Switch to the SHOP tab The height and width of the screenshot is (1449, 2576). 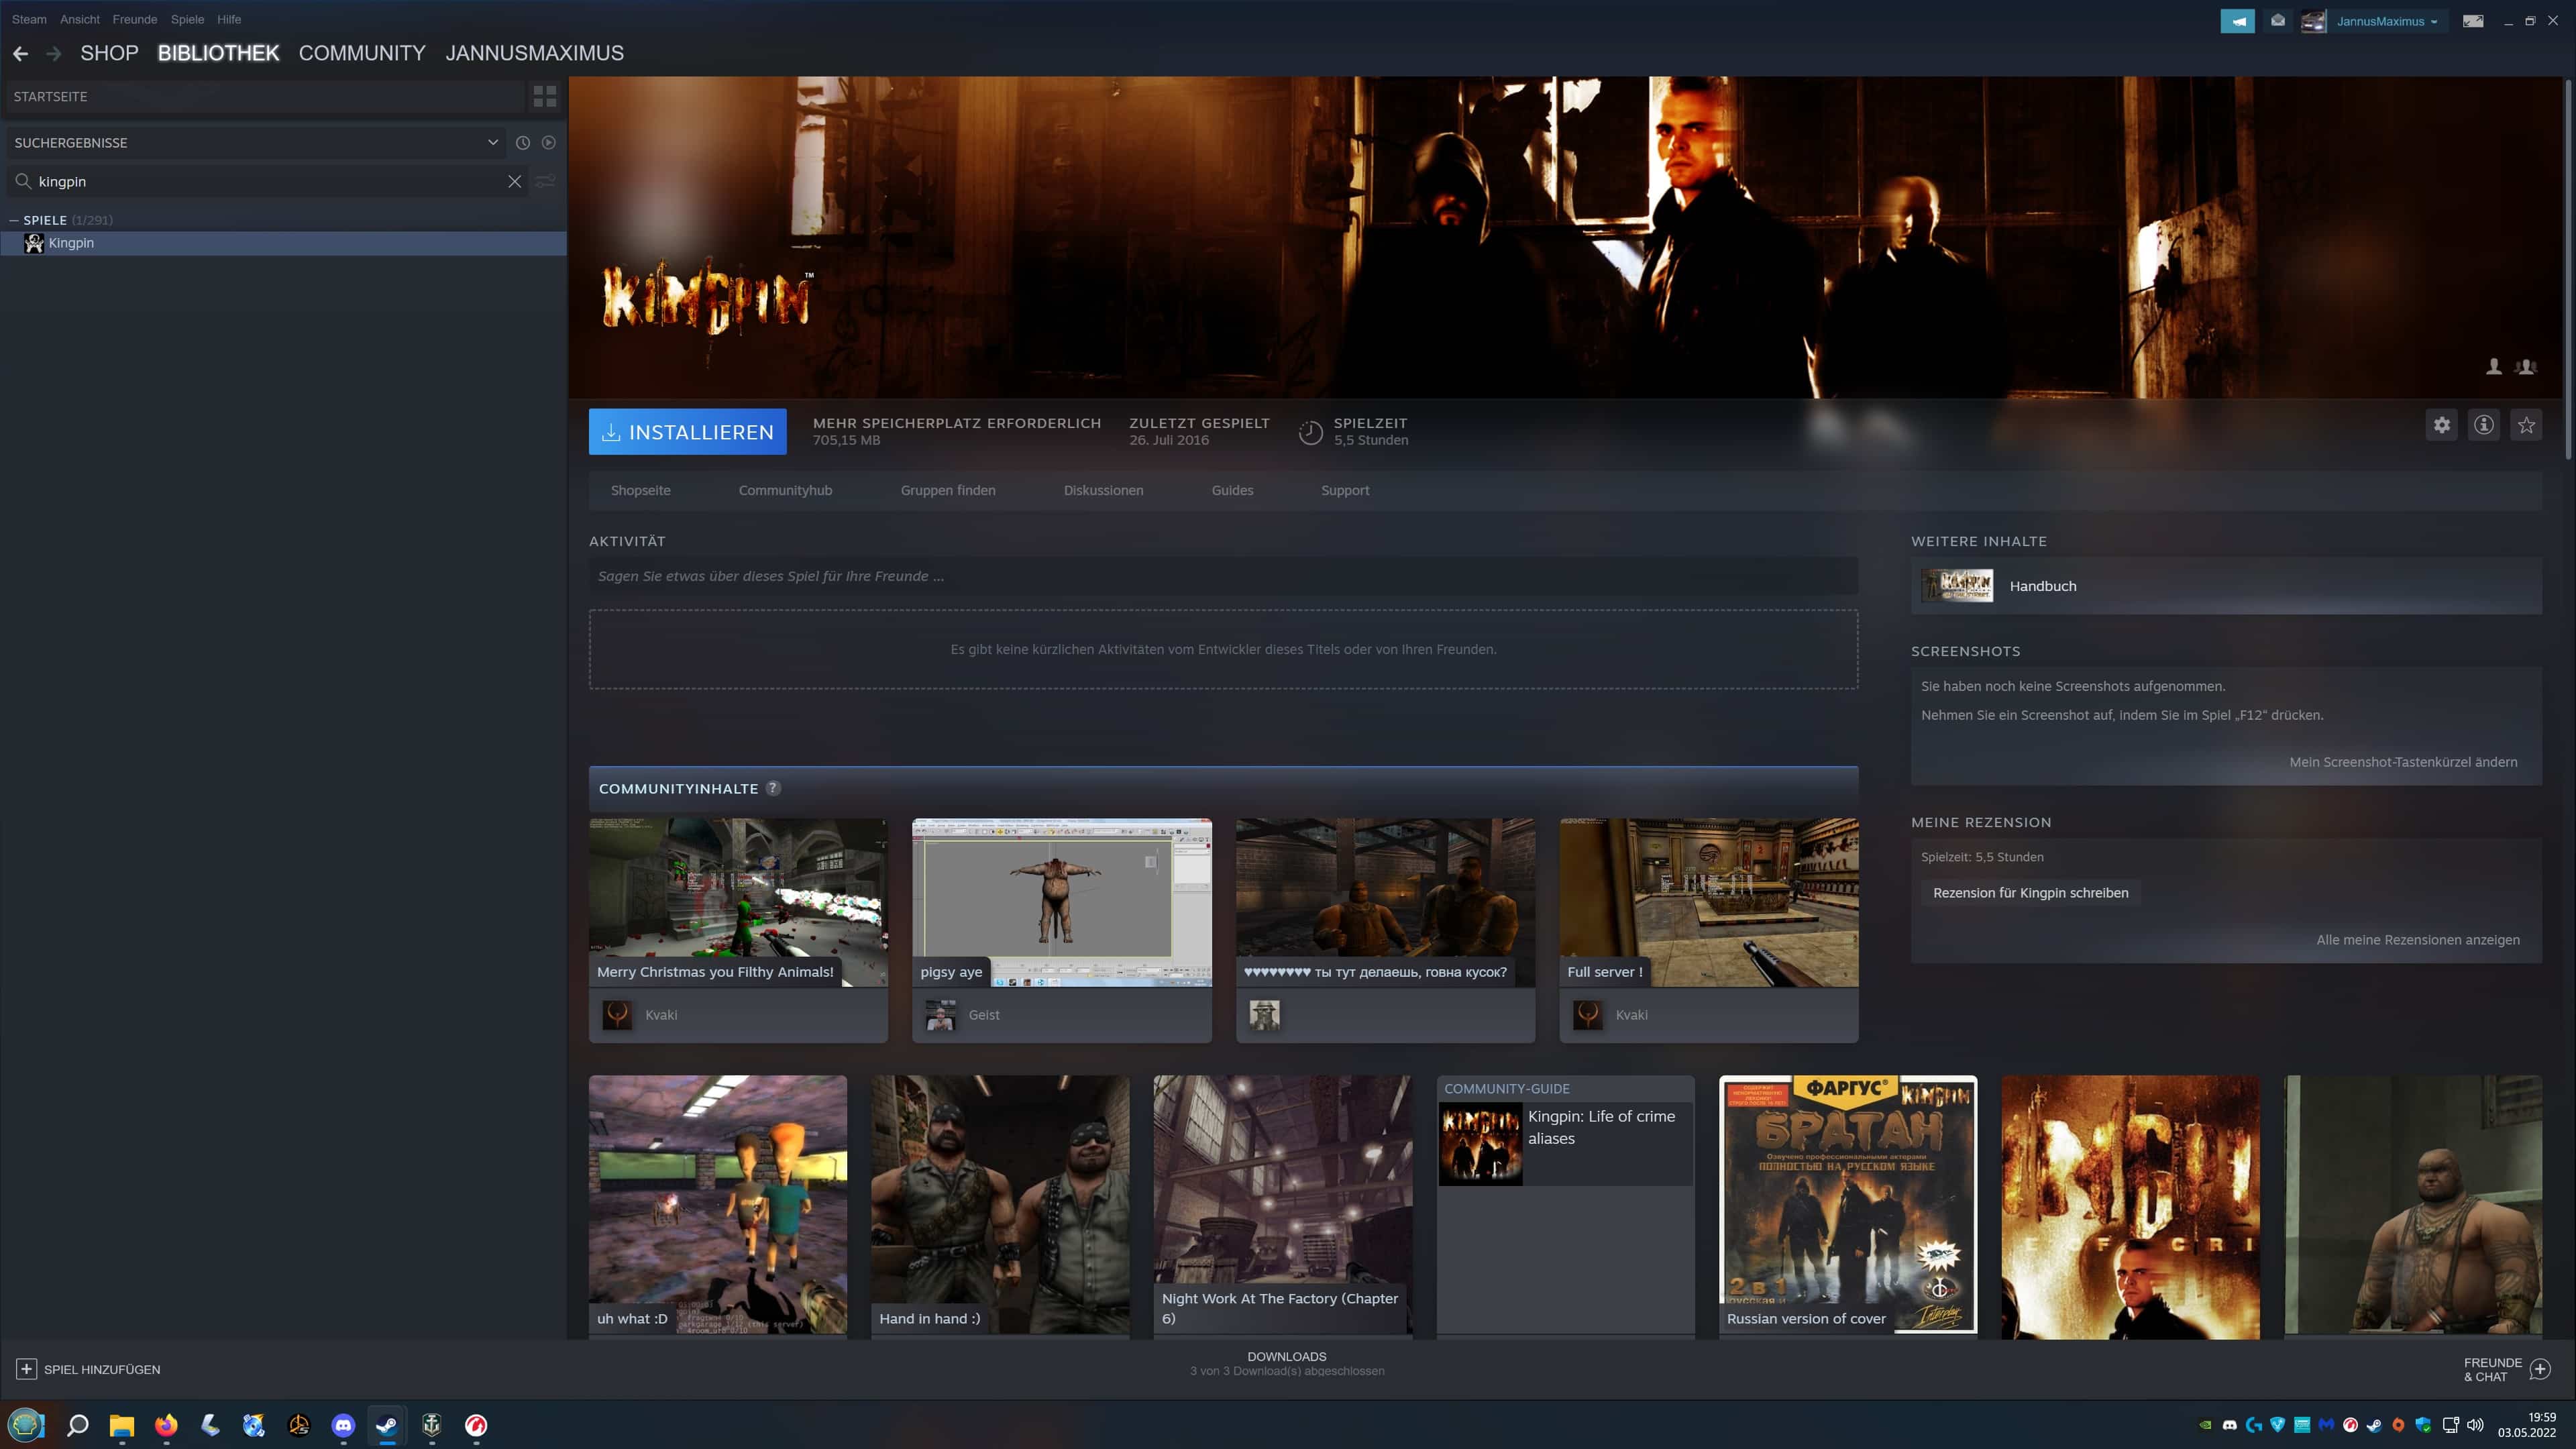109,53
